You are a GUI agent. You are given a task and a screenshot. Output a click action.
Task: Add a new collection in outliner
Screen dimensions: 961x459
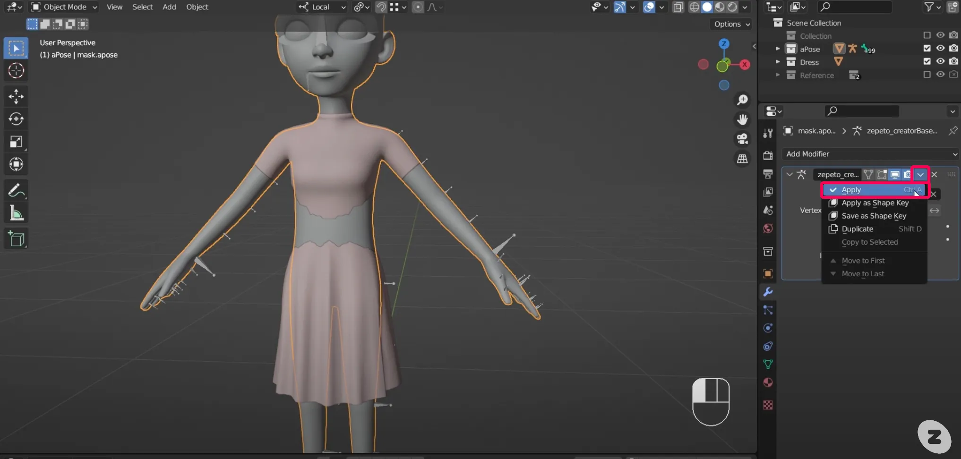[952, 7]
